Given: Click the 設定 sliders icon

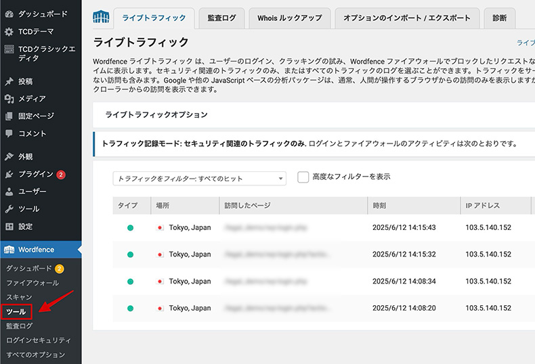Looking at the screenshot, I should tap(9, 226).
